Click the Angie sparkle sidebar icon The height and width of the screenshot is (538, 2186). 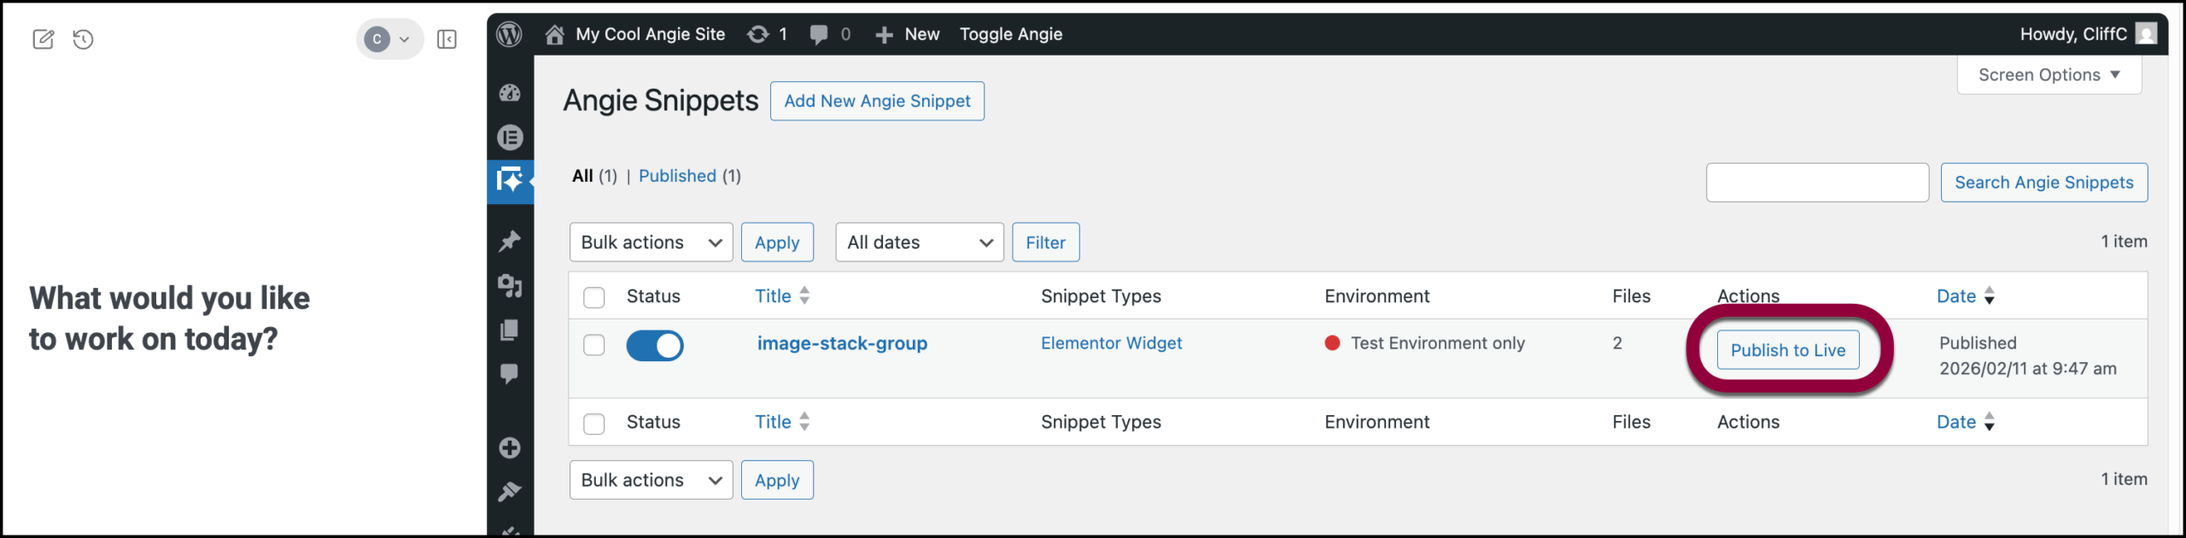tap(510, 181)
